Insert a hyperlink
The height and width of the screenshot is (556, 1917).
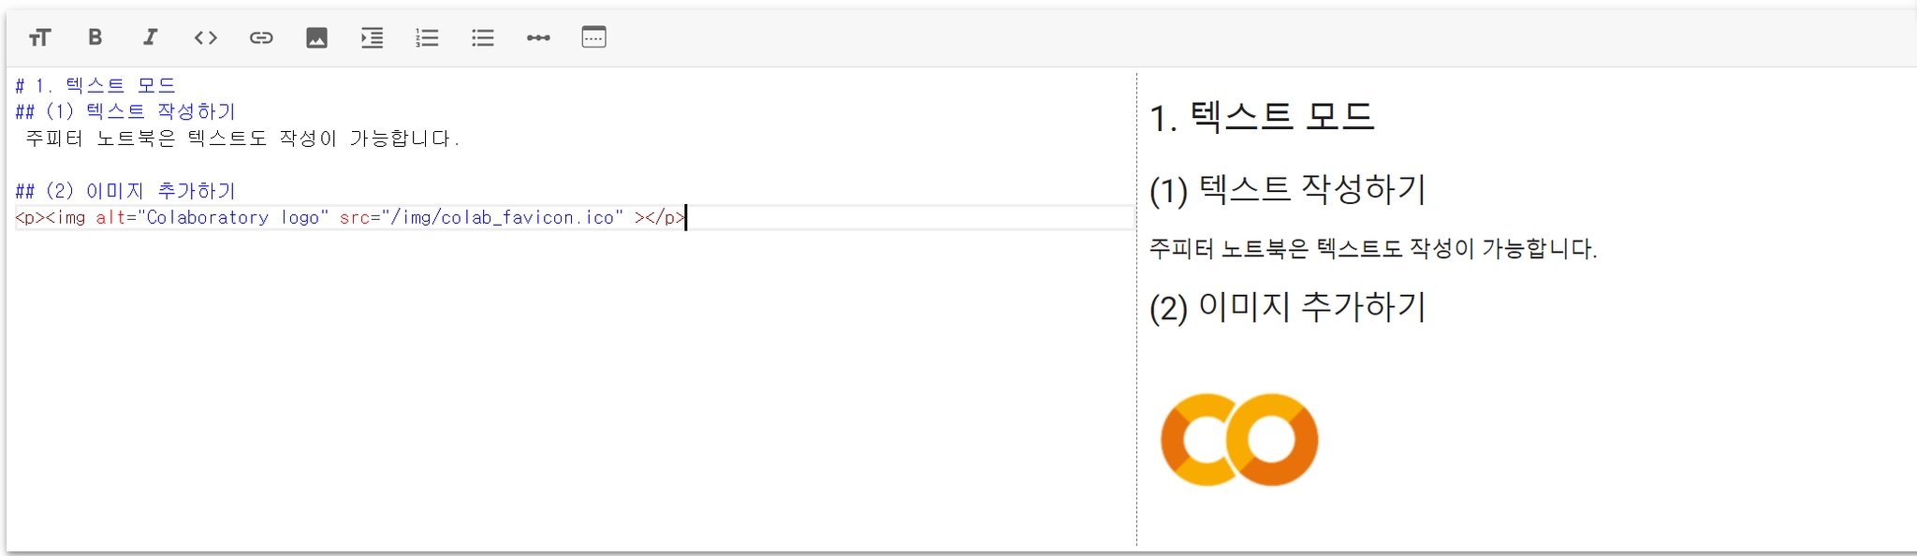(x=261, y=37)
